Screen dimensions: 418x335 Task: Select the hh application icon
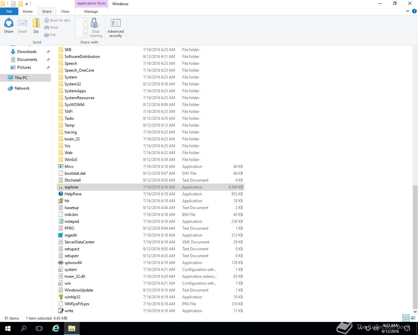click(x=60, y=201)
